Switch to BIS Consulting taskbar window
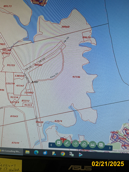Screen dimensions: 129x172 11,151
